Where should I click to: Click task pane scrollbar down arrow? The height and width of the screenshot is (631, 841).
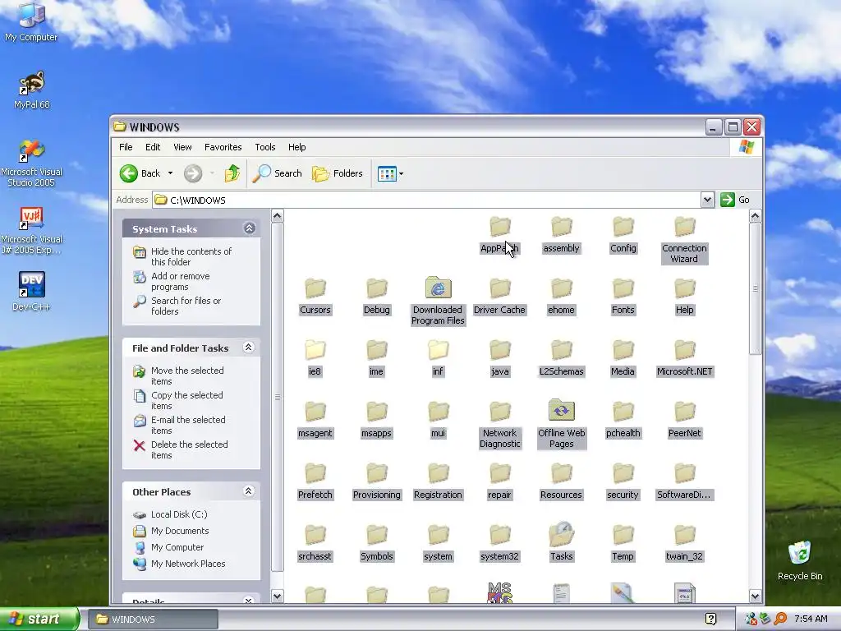point(277,596)
